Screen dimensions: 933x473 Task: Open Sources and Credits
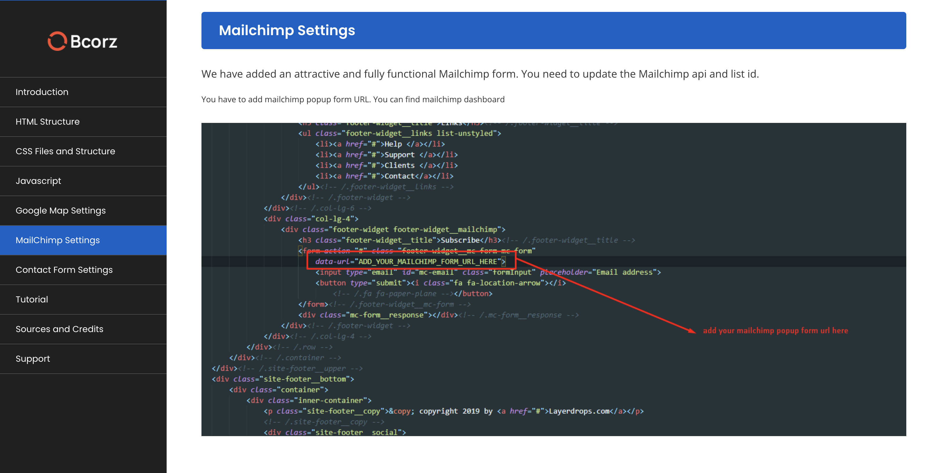[x=83, y=329]
